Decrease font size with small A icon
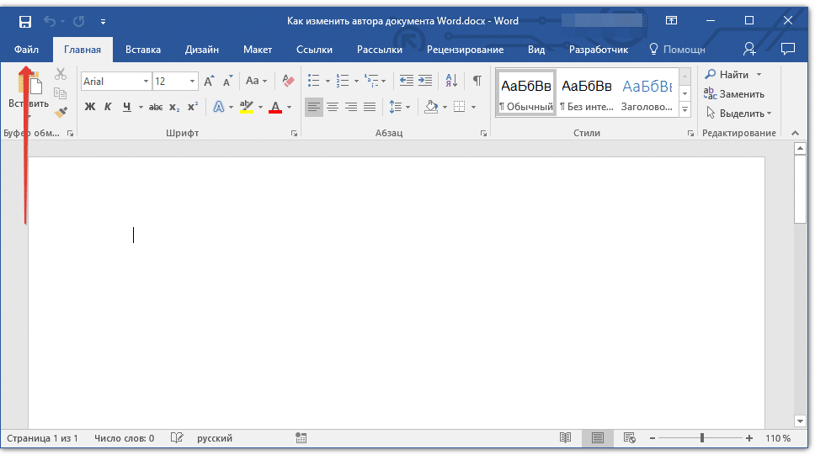The width and height of the screenshot is (815, 455). [x=227, y=81]
